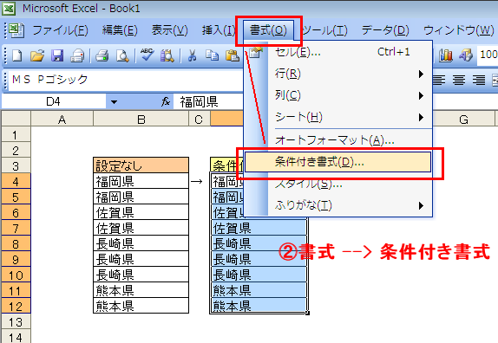Image resolution: width=498 pixels, height=343 pixels.
Task: Center text with the center-align icon
Action: (x=459, y=81)
